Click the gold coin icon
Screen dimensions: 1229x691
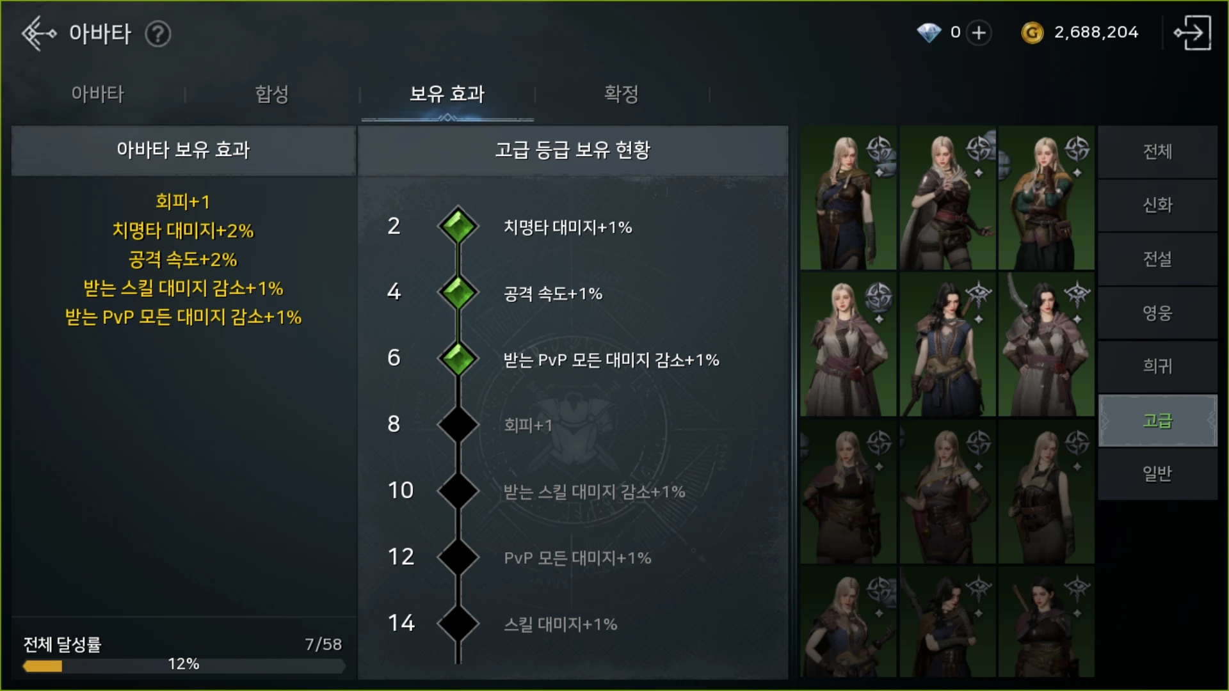point(1032,33)
